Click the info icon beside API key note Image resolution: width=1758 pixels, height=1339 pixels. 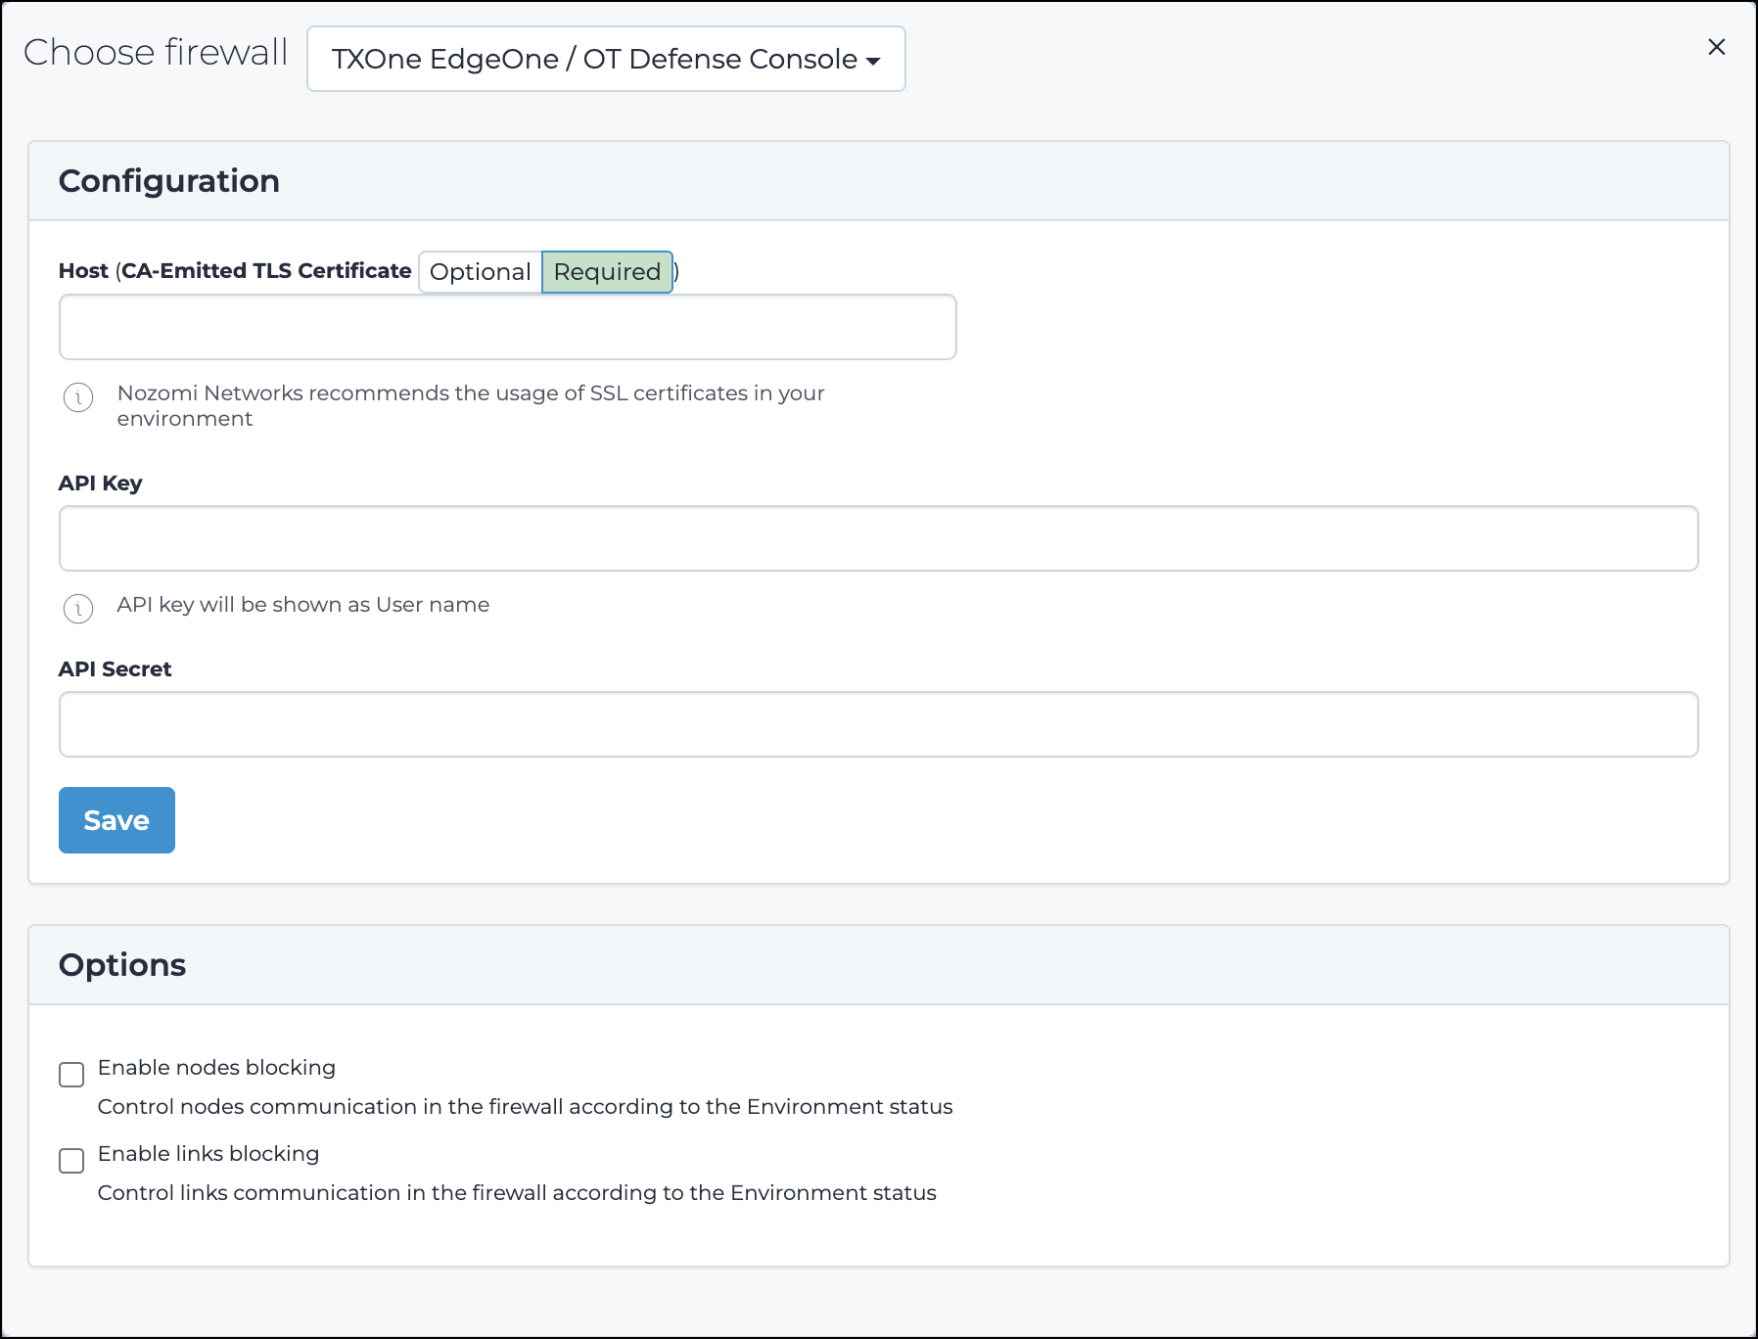[x=78, y=609]
